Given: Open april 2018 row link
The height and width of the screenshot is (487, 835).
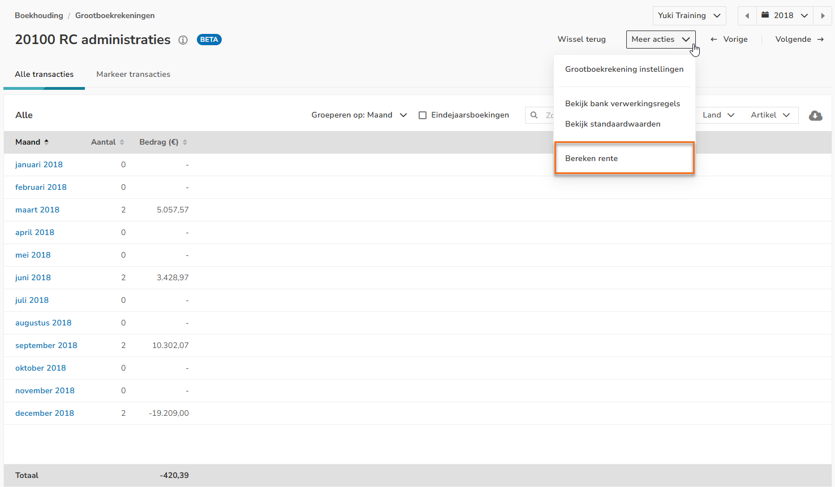Looking at the screenshot, I should coord(35,232).
